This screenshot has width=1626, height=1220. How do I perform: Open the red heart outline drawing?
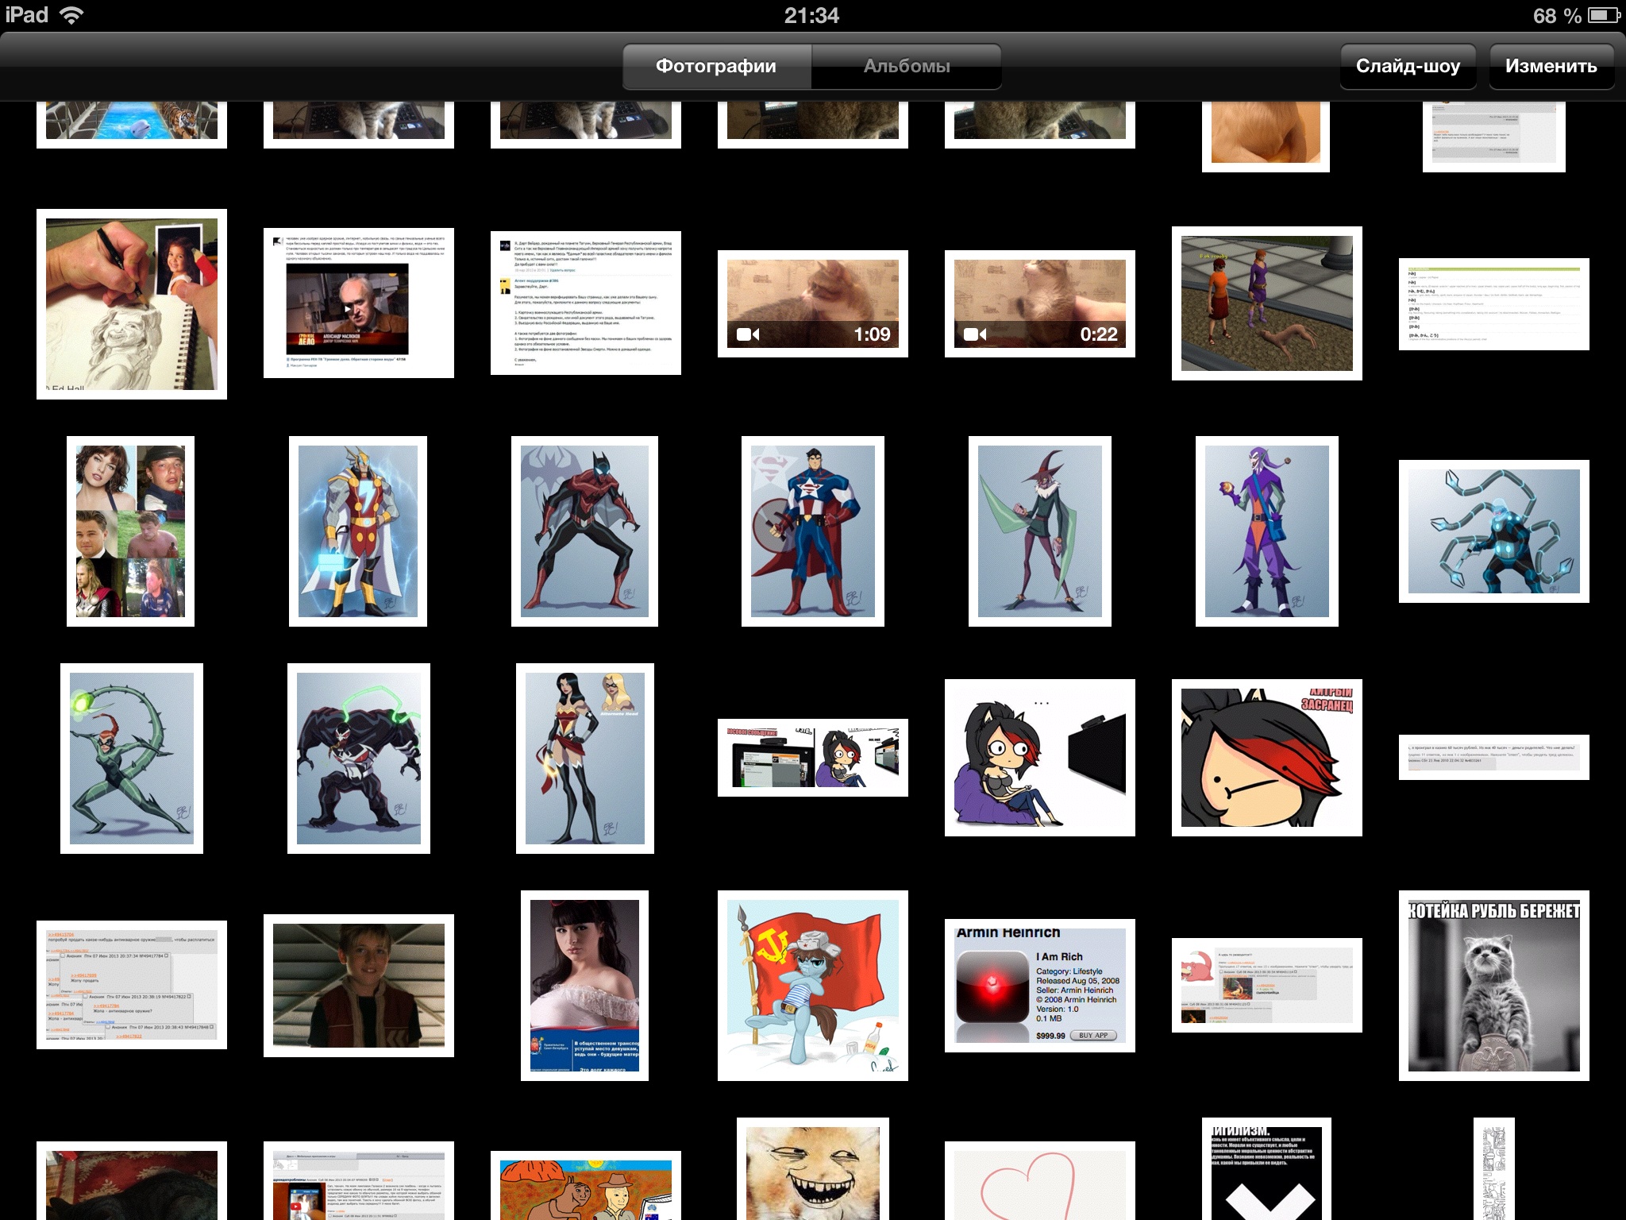1040,1181
